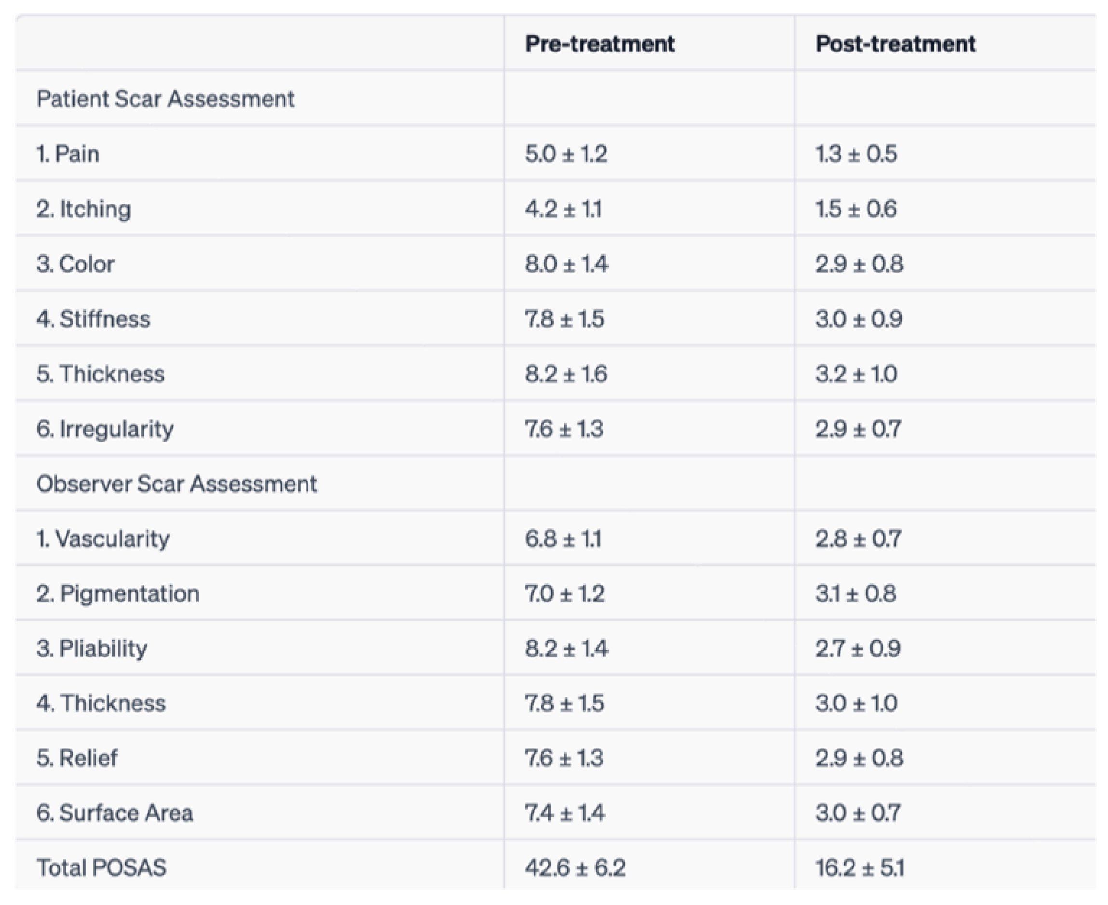This screenshot has height=905, width=1108.
Task: Select the Itching post-treatment value 1.5 ± 0.6
Action: pos(856,209)
